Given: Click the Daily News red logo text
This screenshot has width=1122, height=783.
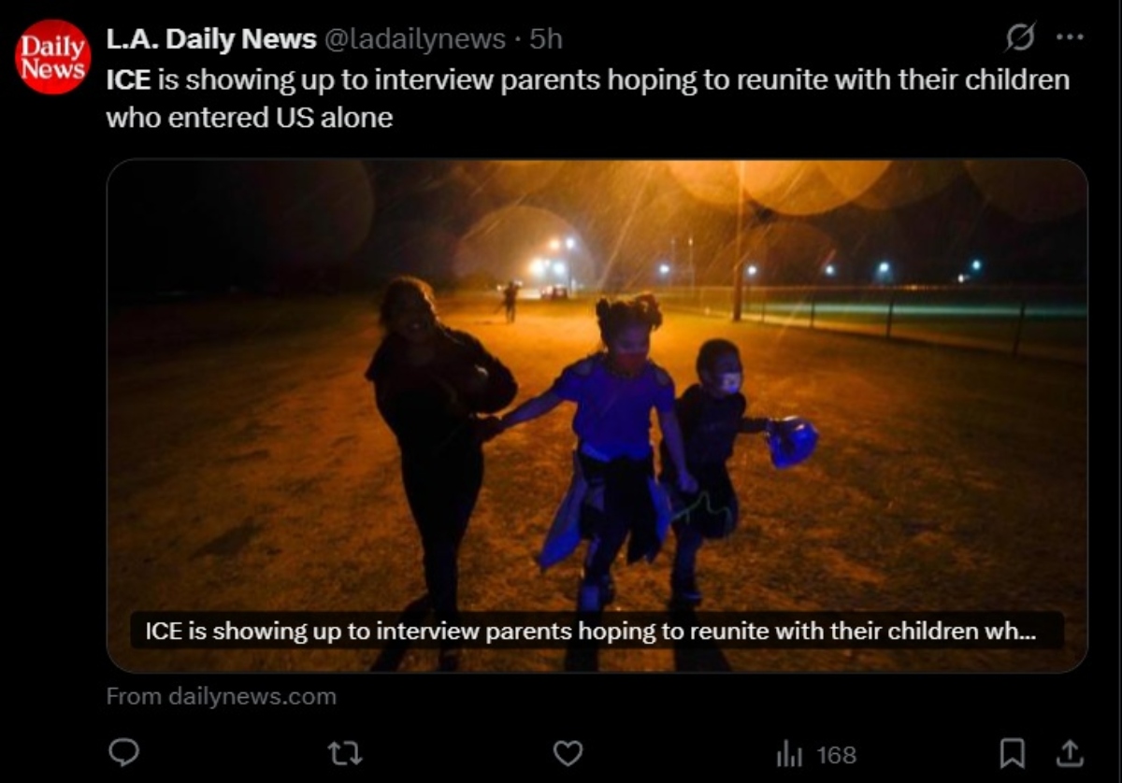Looking at the screenshot, I should (x=52, y=57).
